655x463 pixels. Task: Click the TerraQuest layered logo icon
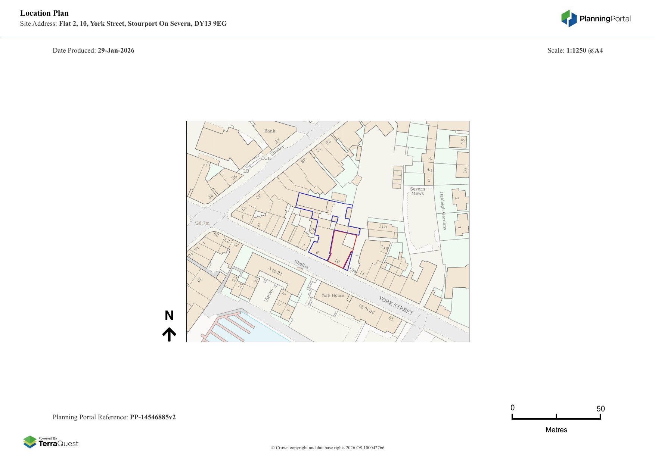pyautogui.click(x=30, y=442)
